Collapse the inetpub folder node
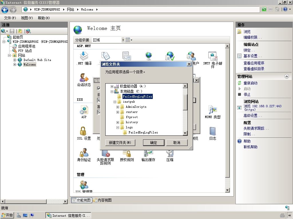 pos(115,102)
